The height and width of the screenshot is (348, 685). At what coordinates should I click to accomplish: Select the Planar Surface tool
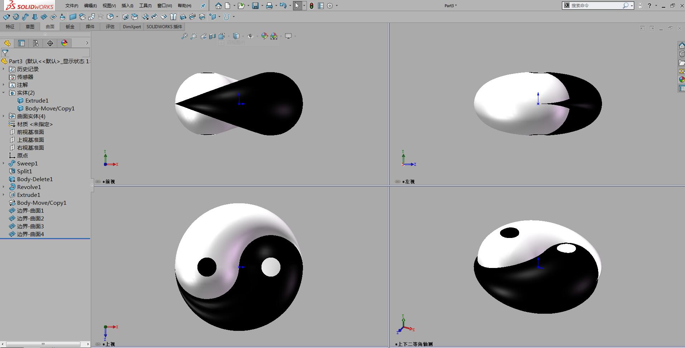[x=73, y=17]
